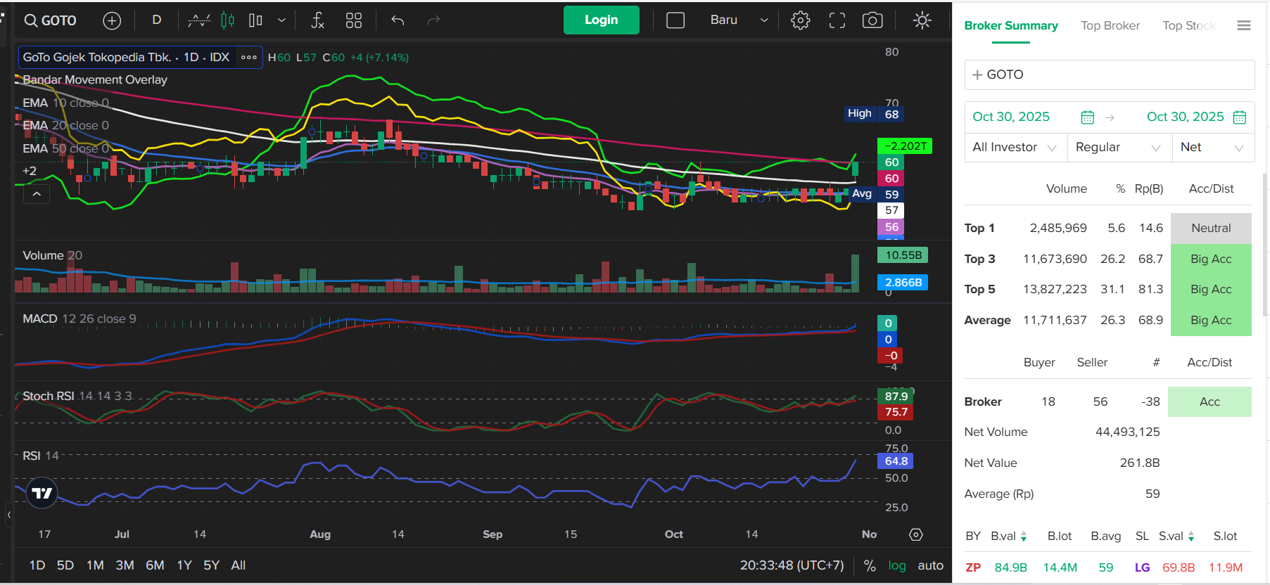Open the Net dropdown in Broker Summary
This screenshot has width=1270, height=585.
point(1212,147)
